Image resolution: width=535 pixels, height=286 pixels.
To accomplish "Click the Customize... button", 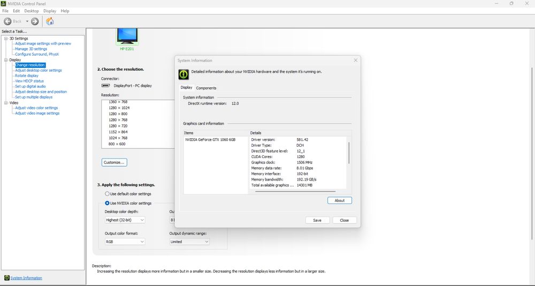I will [x=114, y=162].
